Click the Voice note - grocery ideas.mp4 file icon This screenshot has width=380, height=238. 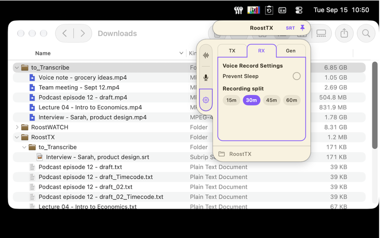pyautogui.click(x=32, y=78)
